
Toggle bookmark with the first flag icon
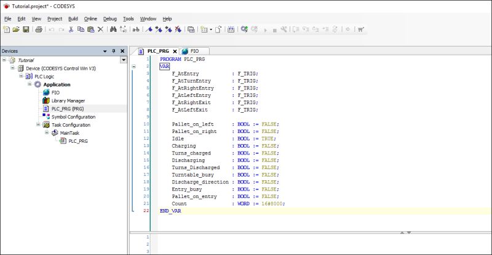149,29
